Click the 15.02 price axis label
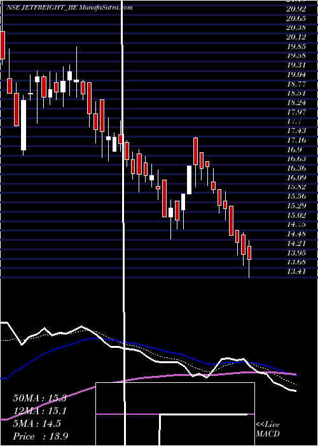 pyautogui.click(x=296, y=215)
